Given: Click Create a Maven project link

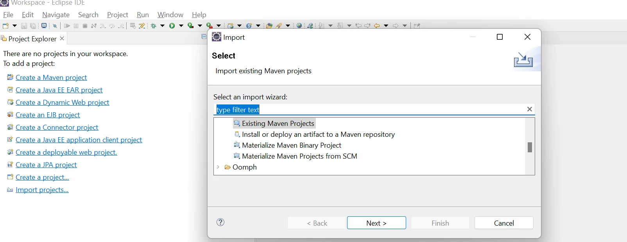Looking at the screenshot, I should pos(51,78).
